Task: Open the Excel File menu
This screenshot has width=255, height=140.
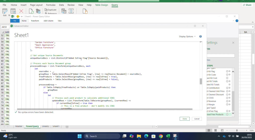Action: [x=4, y=5]
